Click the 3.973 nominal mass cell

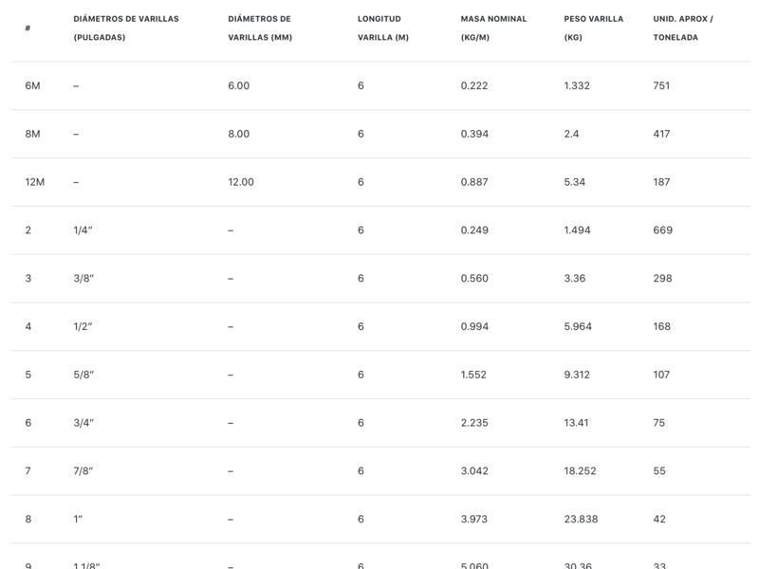point(473,519)
